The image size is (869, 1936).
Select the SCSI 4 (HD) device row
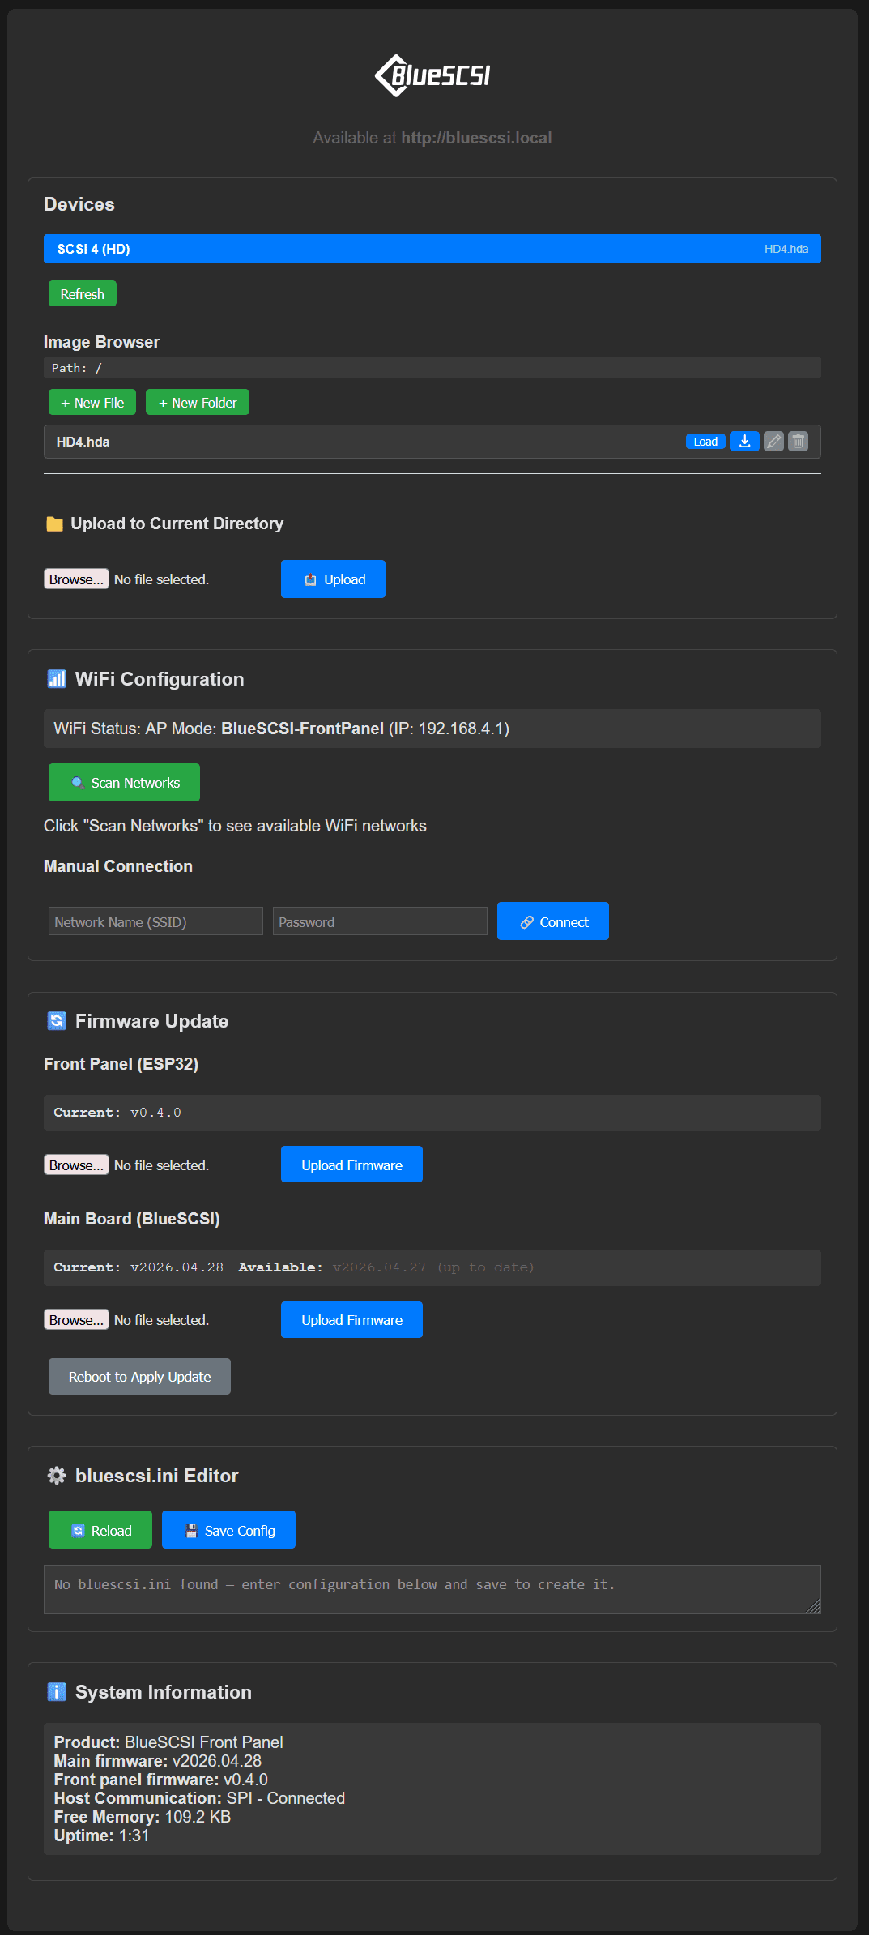tap(432, 249)
